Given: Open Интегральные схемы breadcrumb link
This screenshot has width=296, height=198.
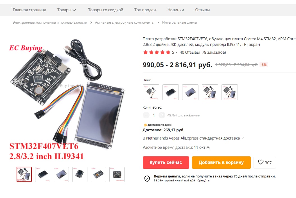Looking at the screenshot, I should pyautogui.click(x=180, y=22).
